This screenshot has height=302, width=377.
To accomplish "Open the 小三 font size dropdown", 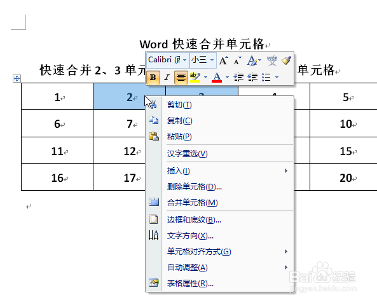I will point(212,60).
